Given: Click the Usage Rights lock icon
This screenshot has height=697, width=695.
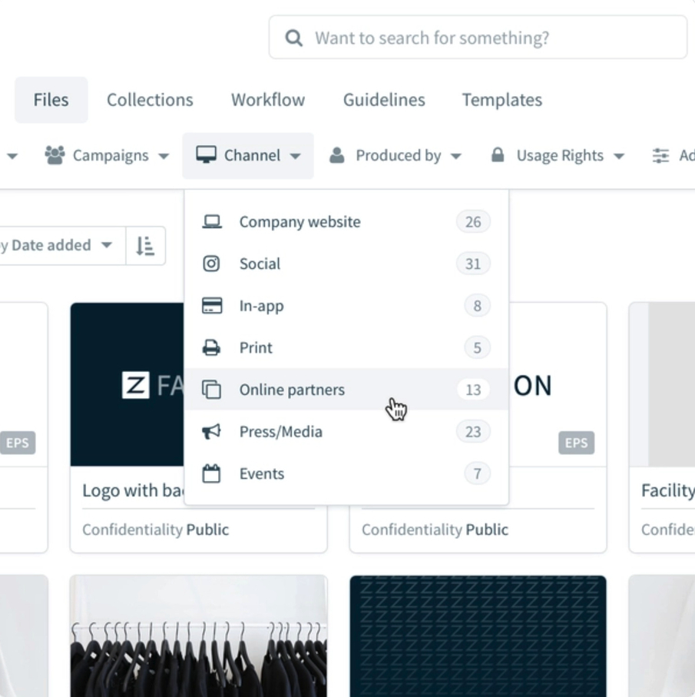Looking at the screenshot, I should coord(498,154).
